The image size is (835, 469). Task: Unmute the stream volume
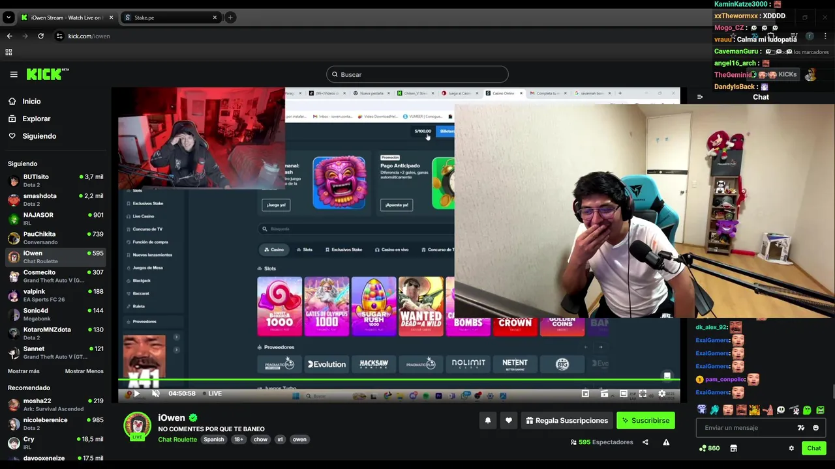155,393
